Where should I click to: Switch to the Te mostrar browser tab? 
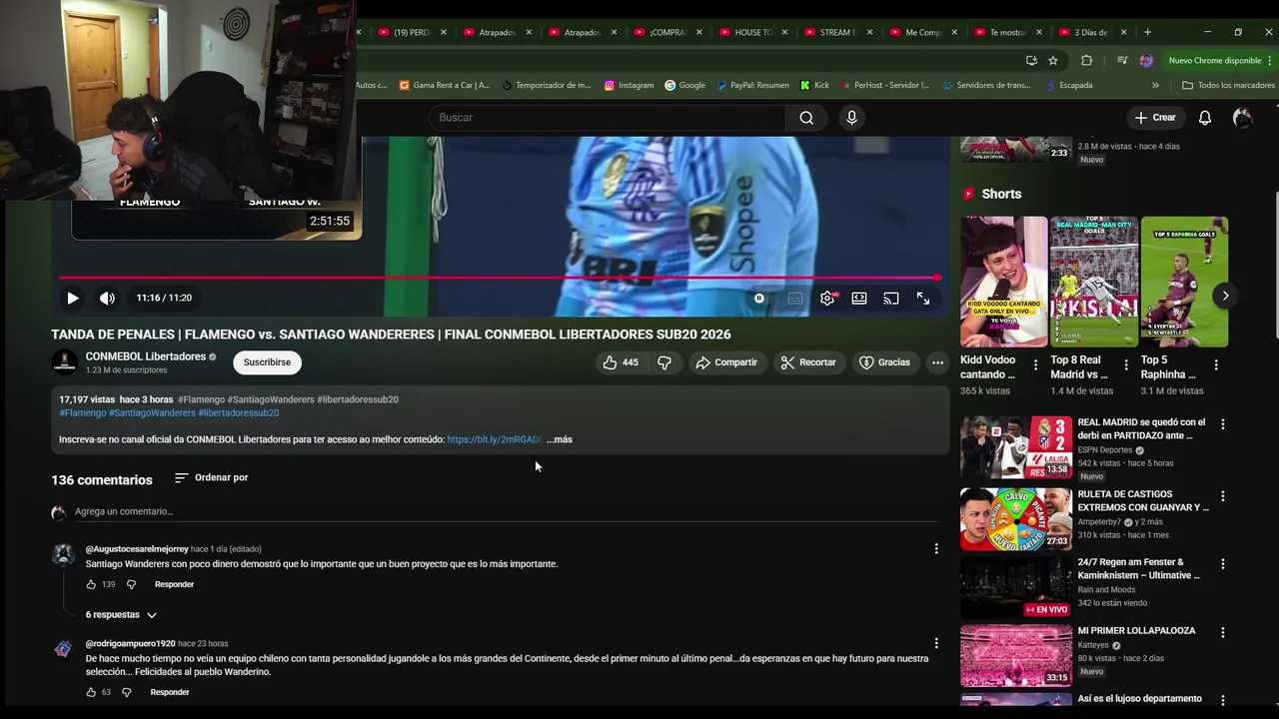tap(1007, 32)
